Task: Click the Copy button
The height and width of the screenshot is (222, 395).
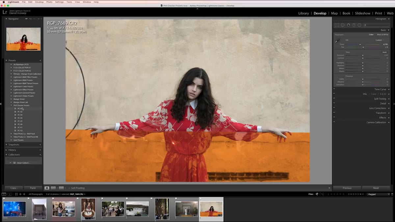Action: (x=14, y=188)
